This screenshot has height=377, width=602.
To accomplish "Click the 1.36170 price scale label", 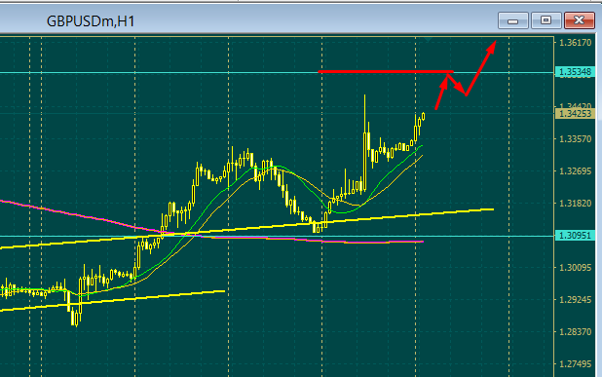I will (575, 42).
